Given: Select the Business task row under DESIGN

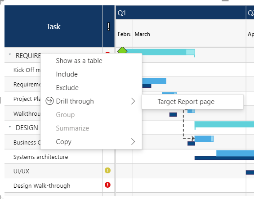Looking at the screenshot, I should (22, 142).
